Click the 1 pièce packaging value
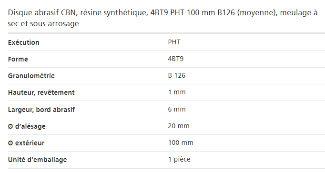Viewport: 325px width, 173px height. point(179,160)
